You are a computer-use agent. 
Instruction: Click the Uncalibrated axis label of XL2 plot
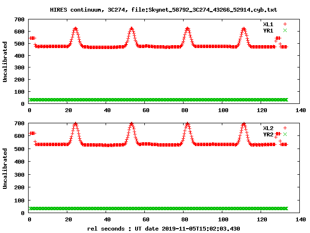coord(5,168)
